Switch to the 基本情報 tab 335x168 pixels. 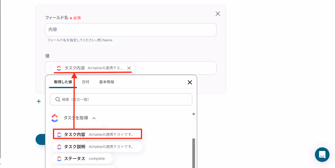click(x=106, y=82)
